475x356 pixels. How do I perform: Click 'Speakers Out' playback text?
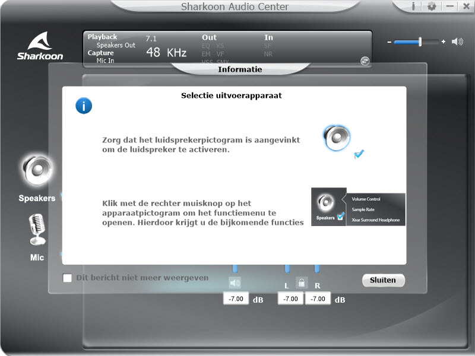(116, 45)
